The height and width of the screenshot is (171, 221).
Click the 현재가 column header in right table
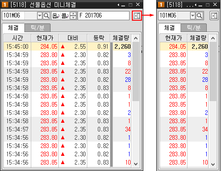[174, 38]
